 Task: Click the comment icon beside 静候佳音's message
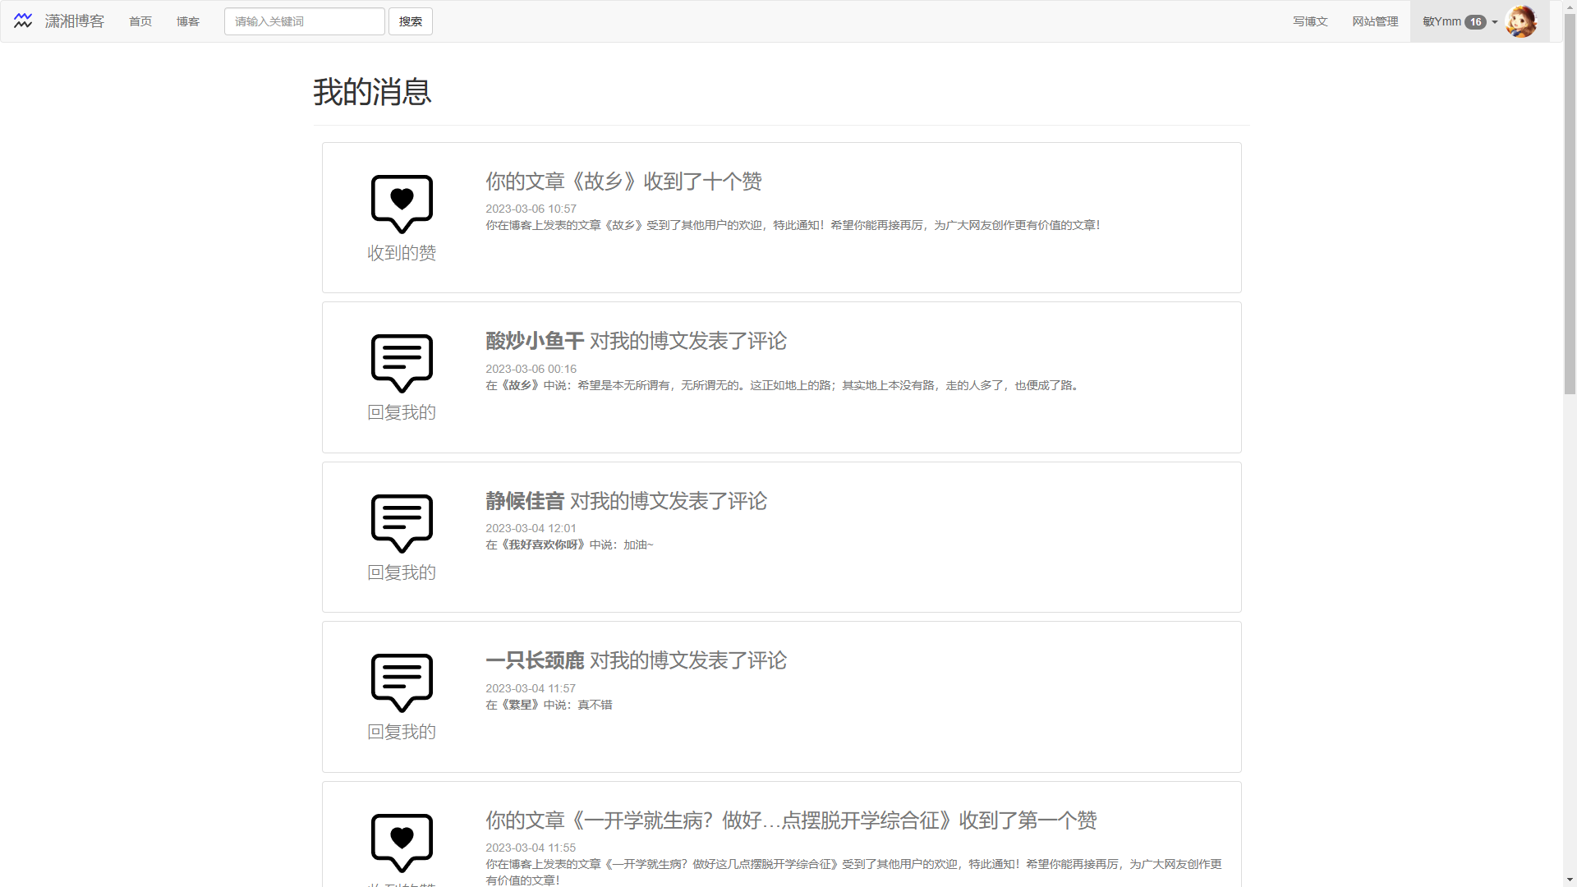[402, 522]
